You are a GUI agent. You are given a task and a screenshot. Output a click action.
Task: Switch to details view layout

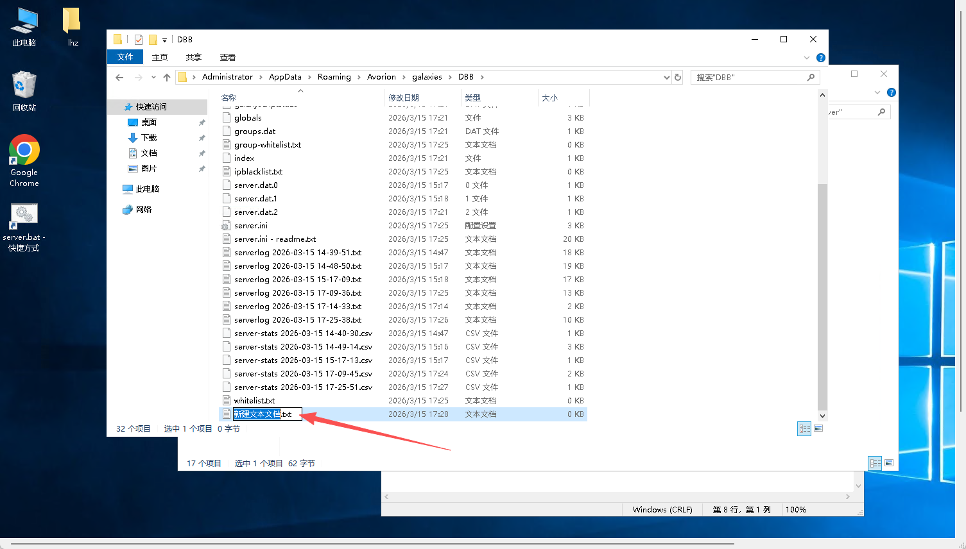click(804, 429)
